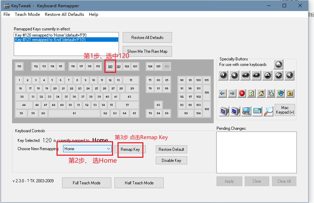Select the yellow folder Favorites button
This screenshot has height=203, width=314.
(x=290, y=93)
